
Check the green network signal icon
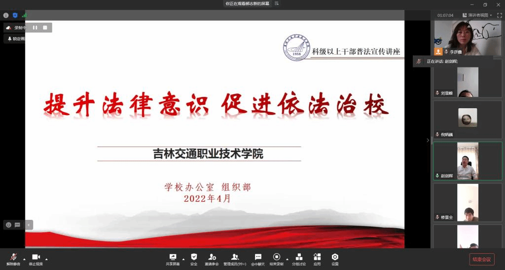24,15
